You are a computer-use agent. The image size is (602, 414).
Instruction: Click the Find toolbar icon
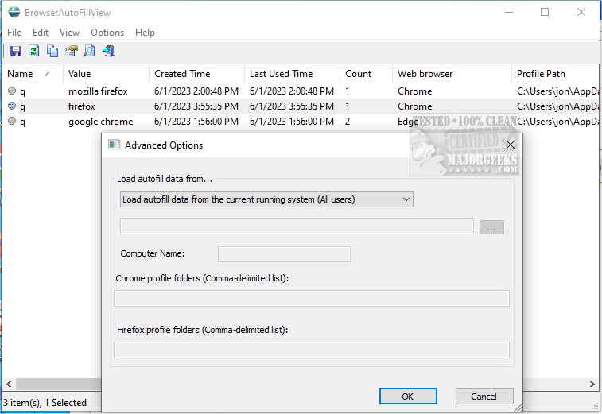pos(90,52)
